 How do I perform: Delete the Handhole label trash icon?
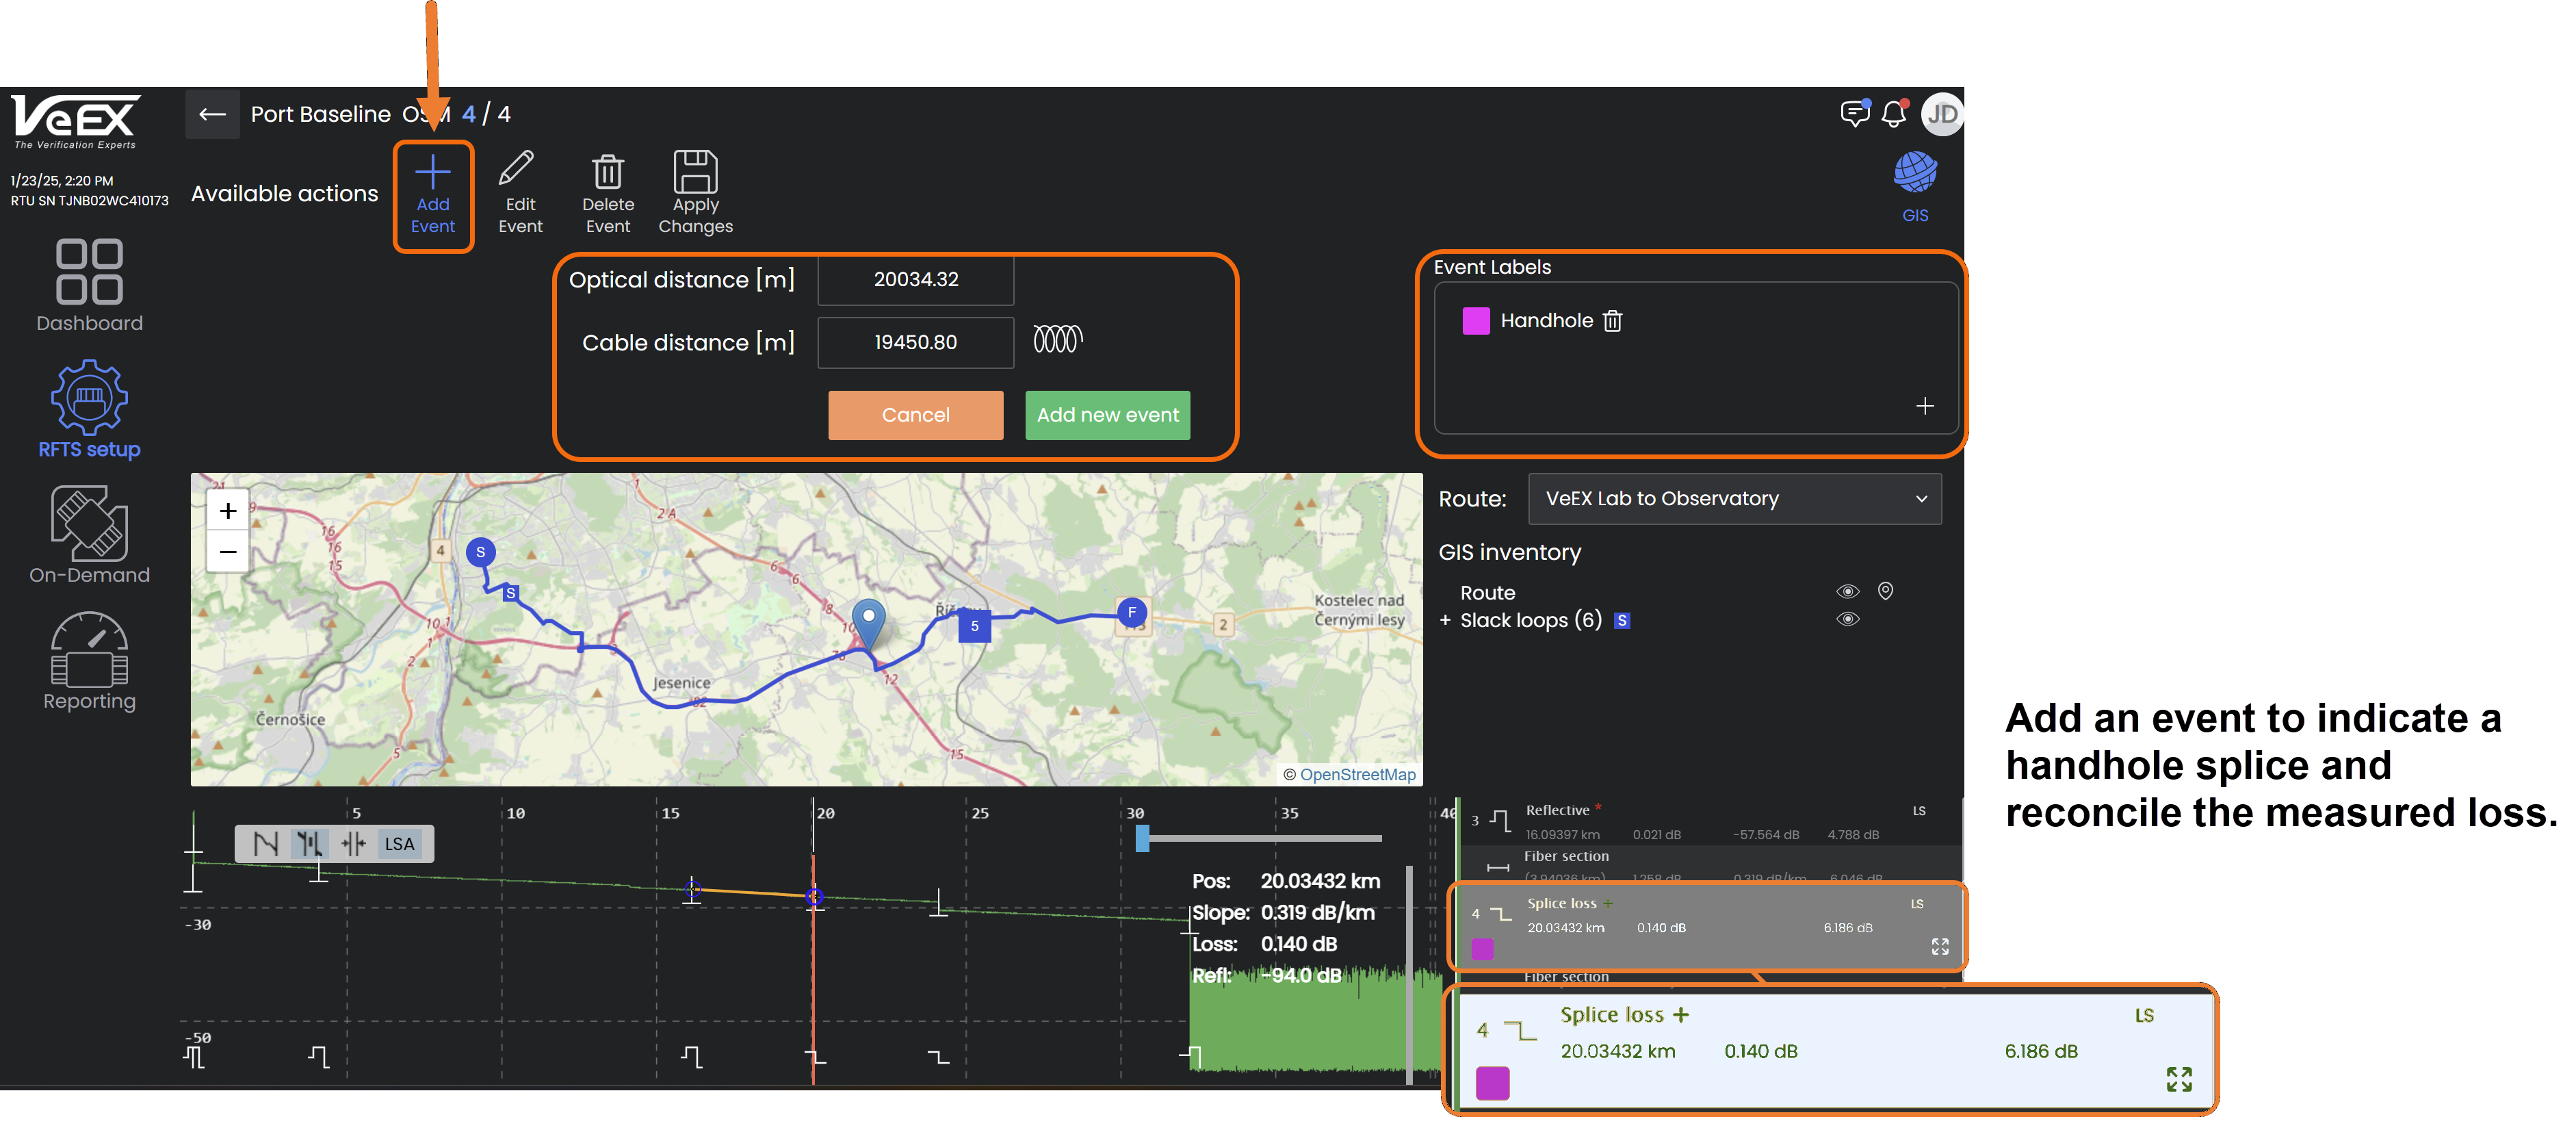1612,321
